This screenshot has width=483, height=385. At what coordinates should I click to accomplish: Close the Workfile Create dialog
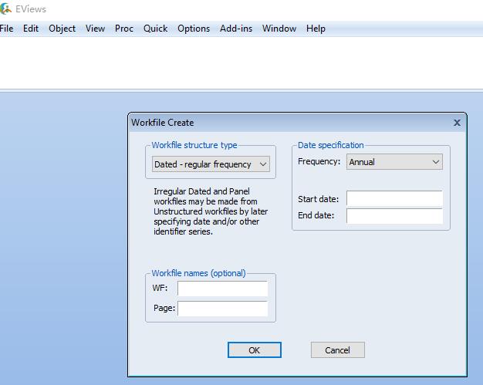[x=457, y=123]
